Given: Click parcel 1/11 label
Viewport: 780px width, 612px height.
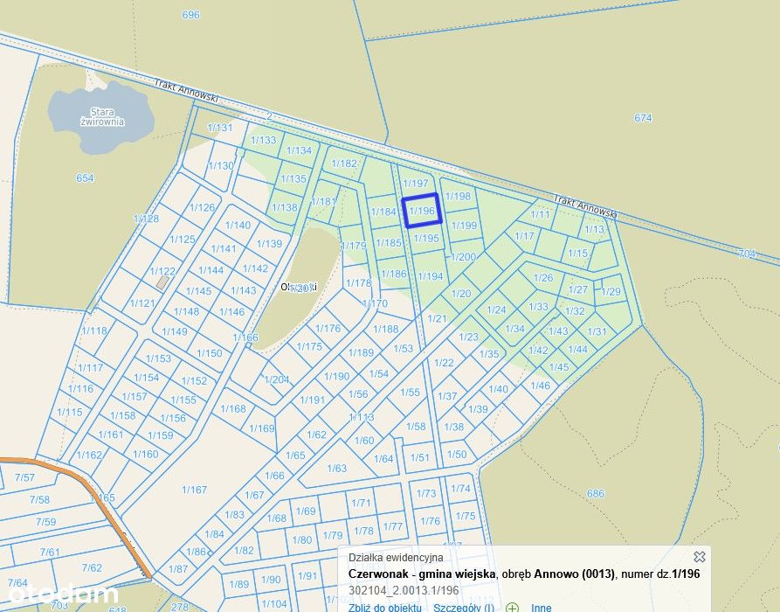Looking at the screenshot, I should pyautogui.click(x=540, y=214).
